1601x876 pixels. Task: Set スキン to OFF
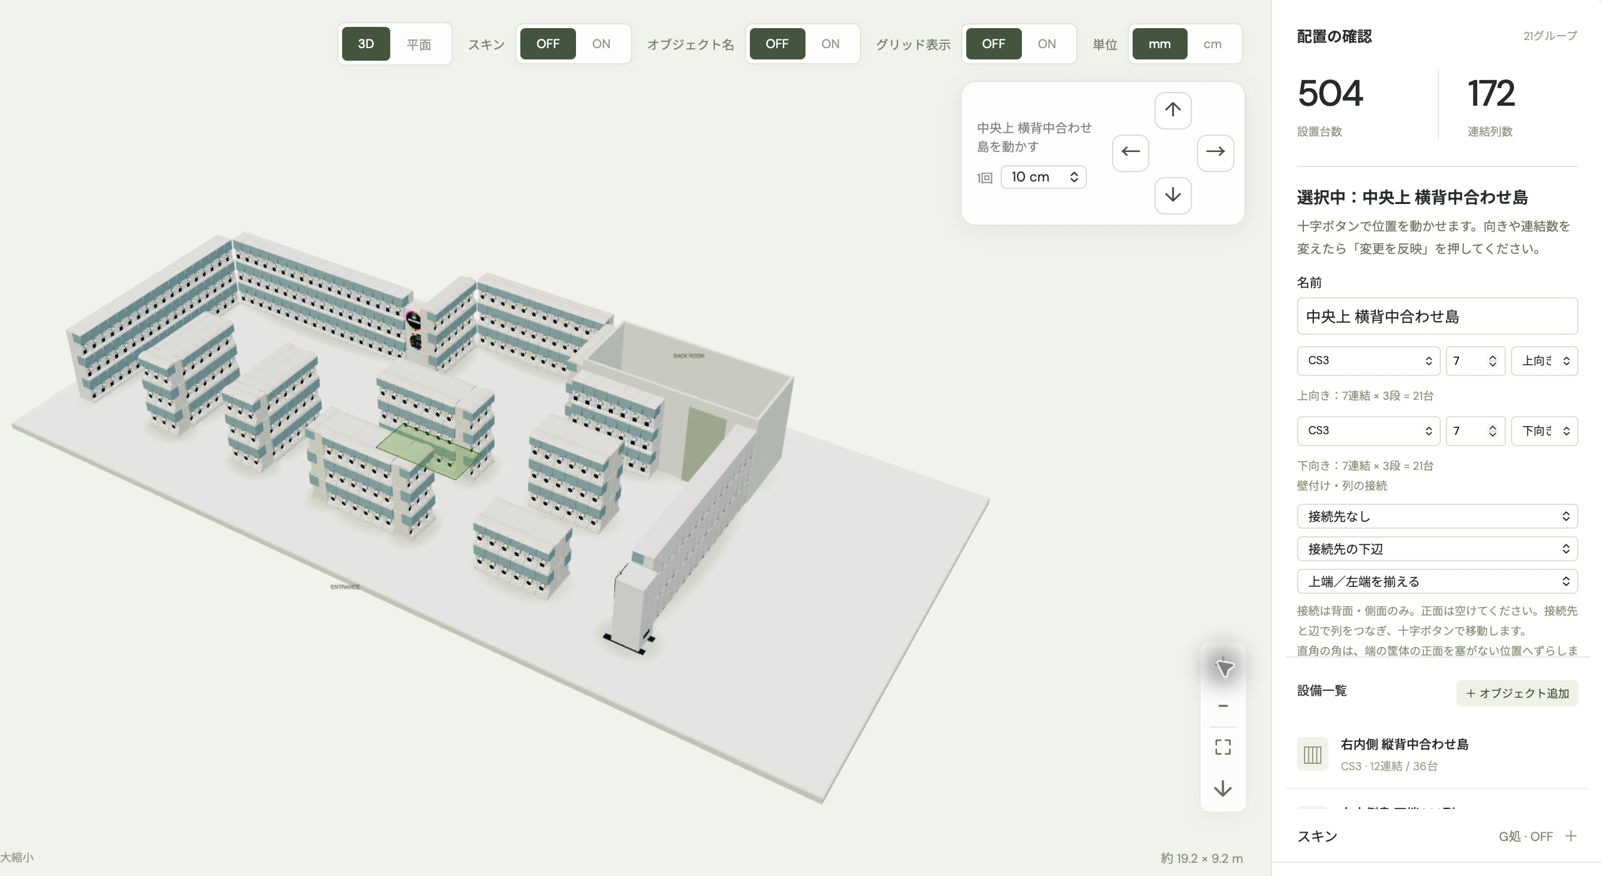pyautogui.click(x=548, y=44)
